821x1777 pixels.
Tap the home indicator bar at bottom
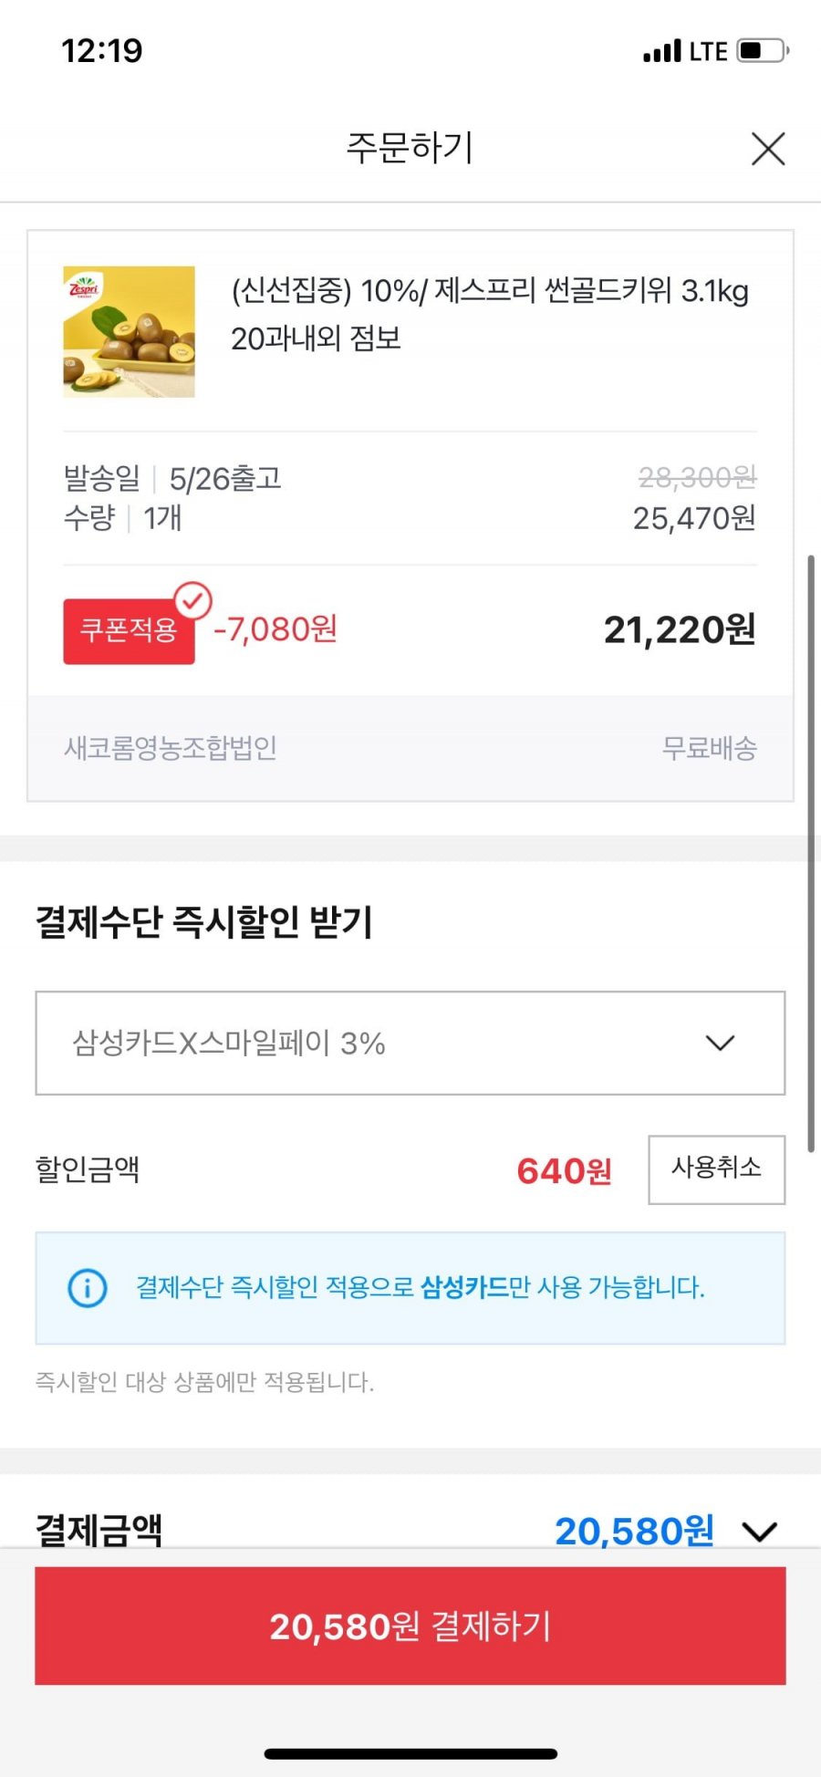click(410, 1753)
